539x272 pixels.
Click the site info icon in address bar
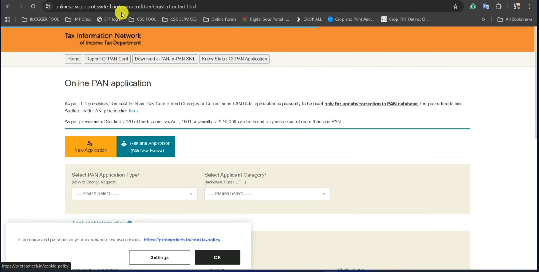tap(48, 6)
